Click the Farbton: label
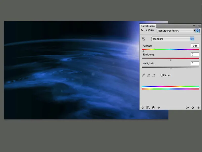Screen dimensions: 202x152 (147, 46)
